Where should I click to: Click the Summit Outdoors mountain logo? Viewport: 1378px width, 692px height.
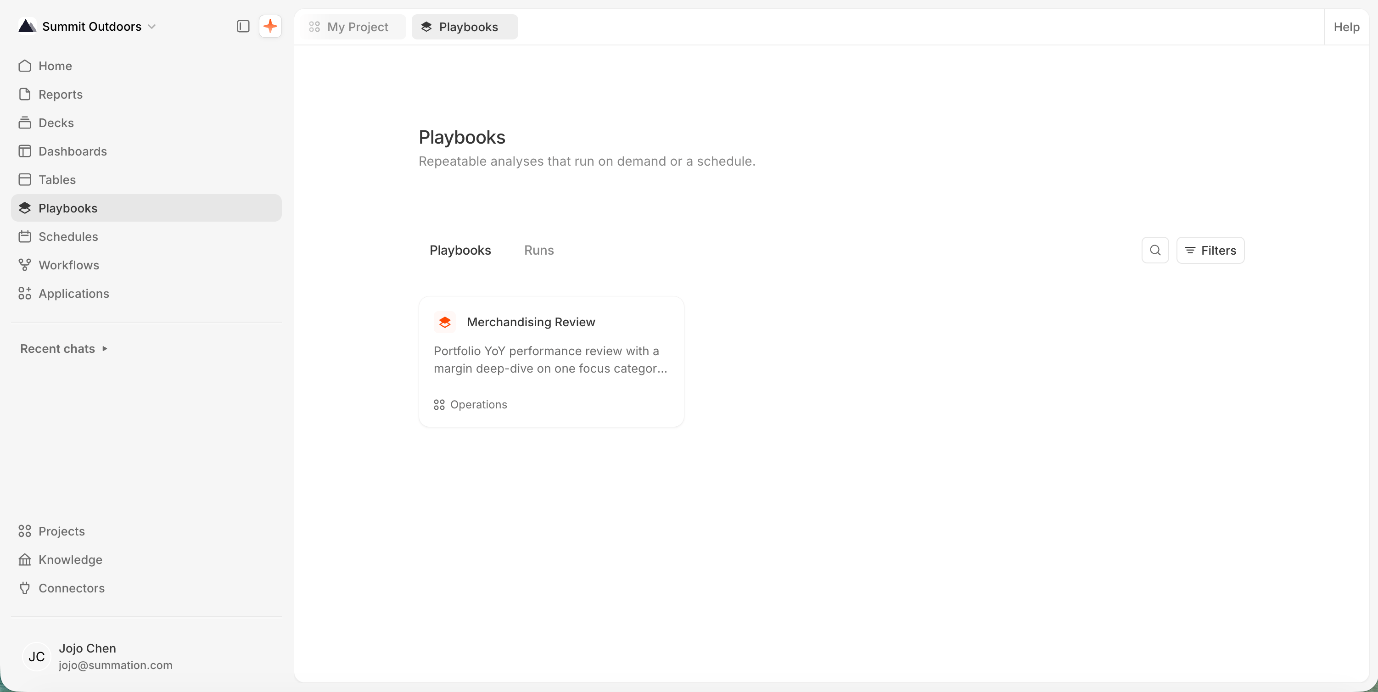(x=27, y=26)
